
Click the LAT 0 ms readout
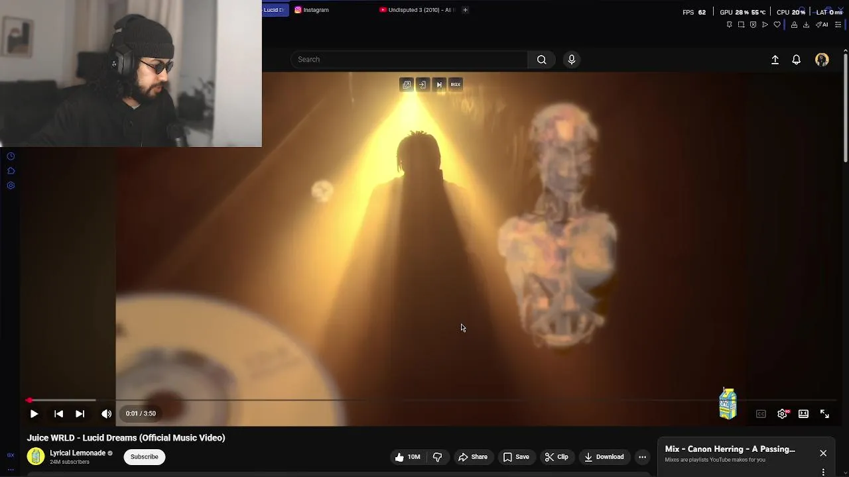pyautogui.click(x=829, y=12)
